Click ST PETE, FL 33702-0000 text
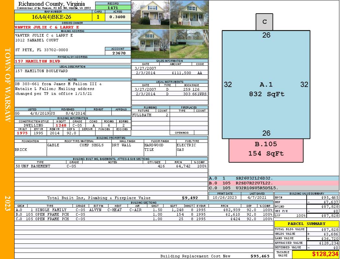Image resolution: width=340 pixels, height=259 pixels. 41,50
